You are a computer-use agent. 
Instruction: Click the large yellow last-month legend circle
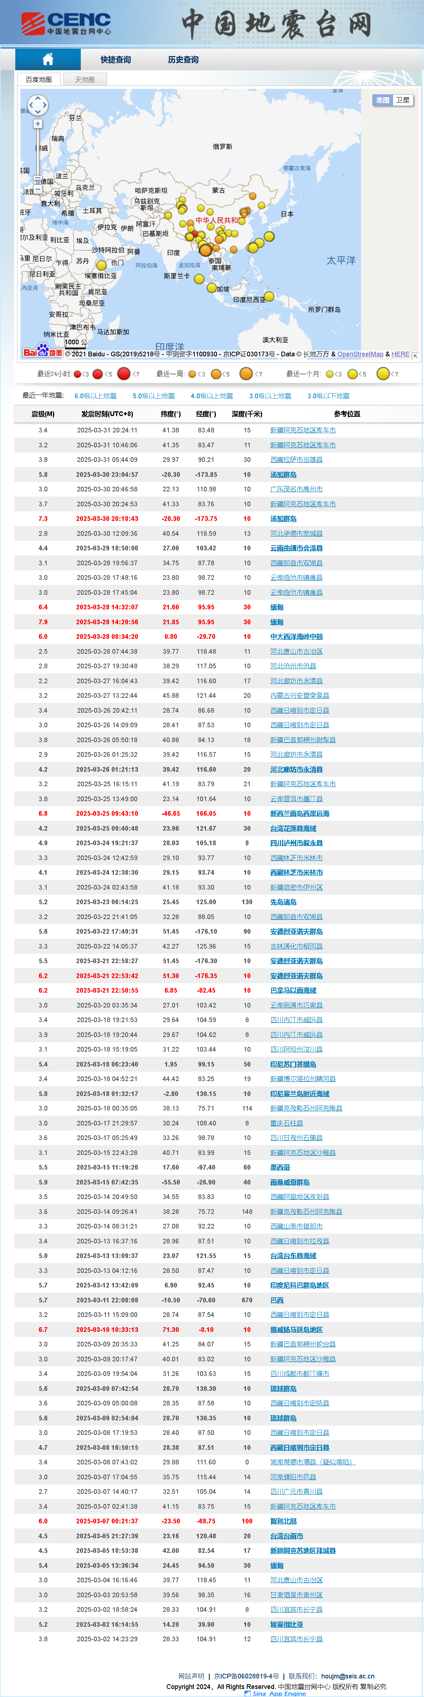[x=383, y=373]
